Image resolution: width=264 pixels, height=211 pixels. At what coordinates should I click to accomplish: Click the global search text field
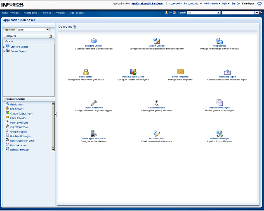[238, 13]
